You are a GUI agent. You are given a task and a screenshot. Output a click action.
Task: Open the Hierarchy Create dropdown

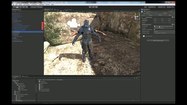point(15,11)
